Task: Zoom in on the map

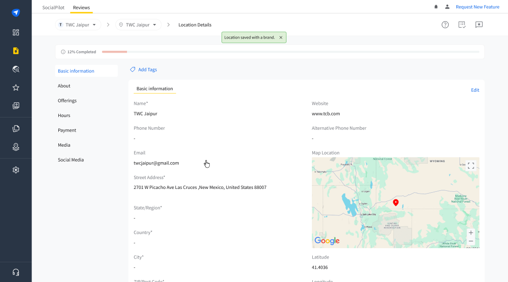Action: click(471, 233)
